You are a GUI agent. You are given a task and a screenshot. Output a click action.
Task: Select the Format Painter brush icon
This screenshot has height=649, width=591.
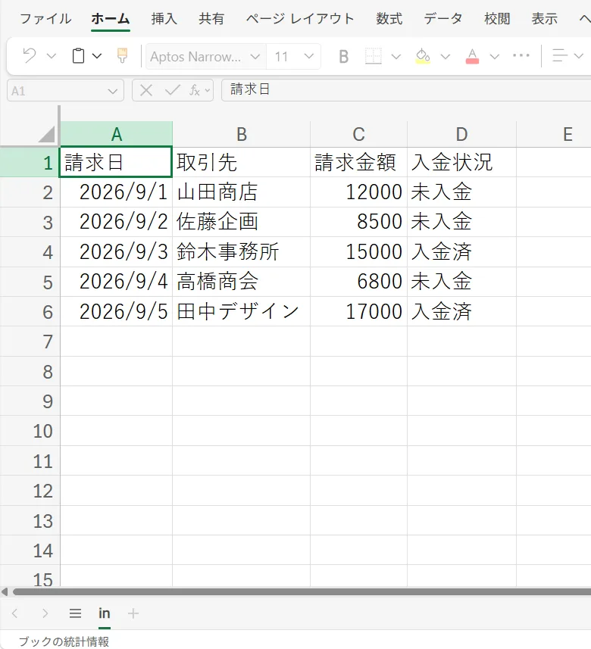(122, 55)
